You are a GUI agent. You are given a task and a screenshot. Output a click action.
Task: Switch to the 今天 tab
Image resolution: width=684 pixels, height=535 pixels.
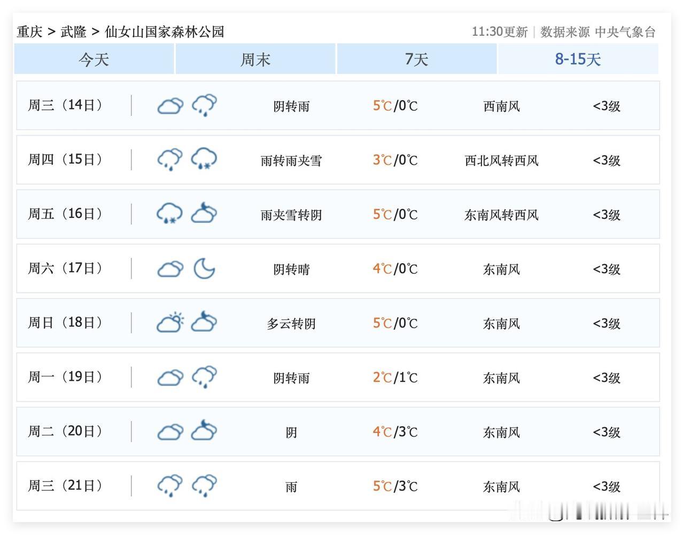point(94,59)
